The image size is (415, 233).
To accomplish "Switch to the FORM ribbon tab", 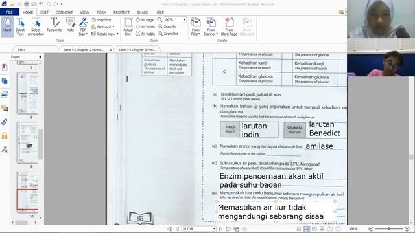I will pyautogui.click(x=101, y=12).
